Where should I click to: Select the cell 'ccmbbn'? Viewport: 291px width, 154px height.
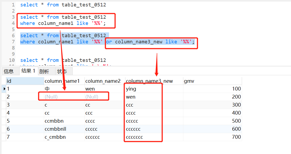tap(64, 121)
